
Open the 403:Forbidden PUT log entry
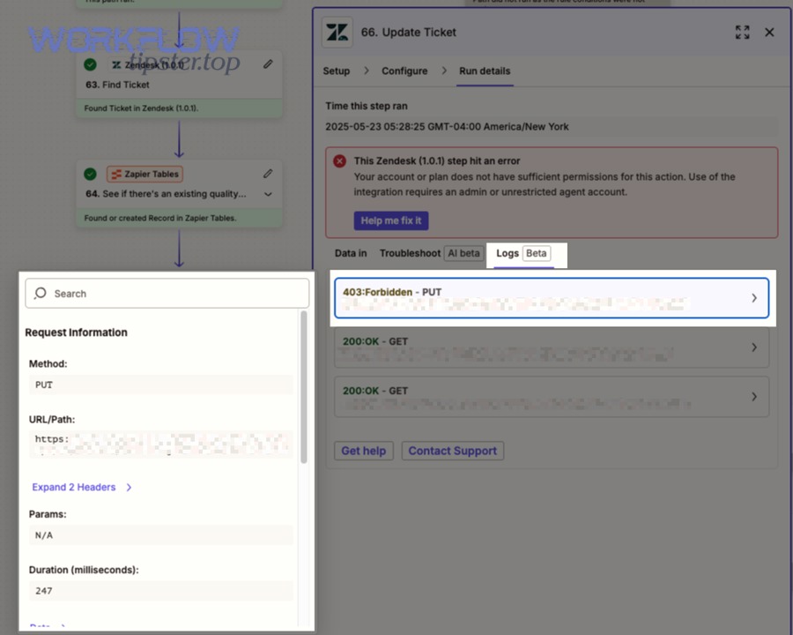552,298
